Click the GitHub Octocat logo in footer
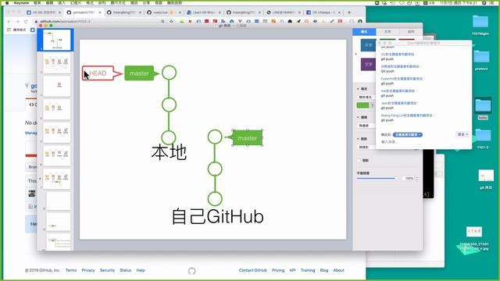Viewport: 500px width, 281px height. pos(191,271)
